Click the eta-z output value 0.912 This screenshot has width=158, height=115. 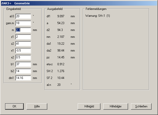tap(61, 64)
